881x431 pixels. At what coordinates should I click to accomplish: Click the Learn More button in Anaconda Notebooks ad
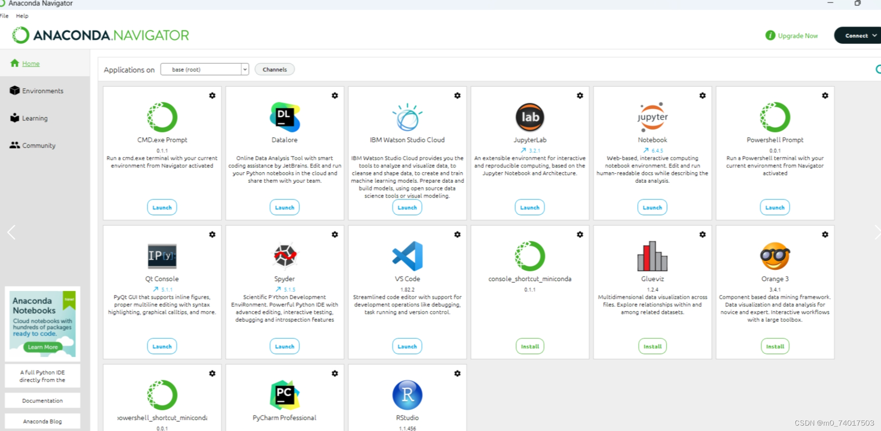tap(42, 347)
